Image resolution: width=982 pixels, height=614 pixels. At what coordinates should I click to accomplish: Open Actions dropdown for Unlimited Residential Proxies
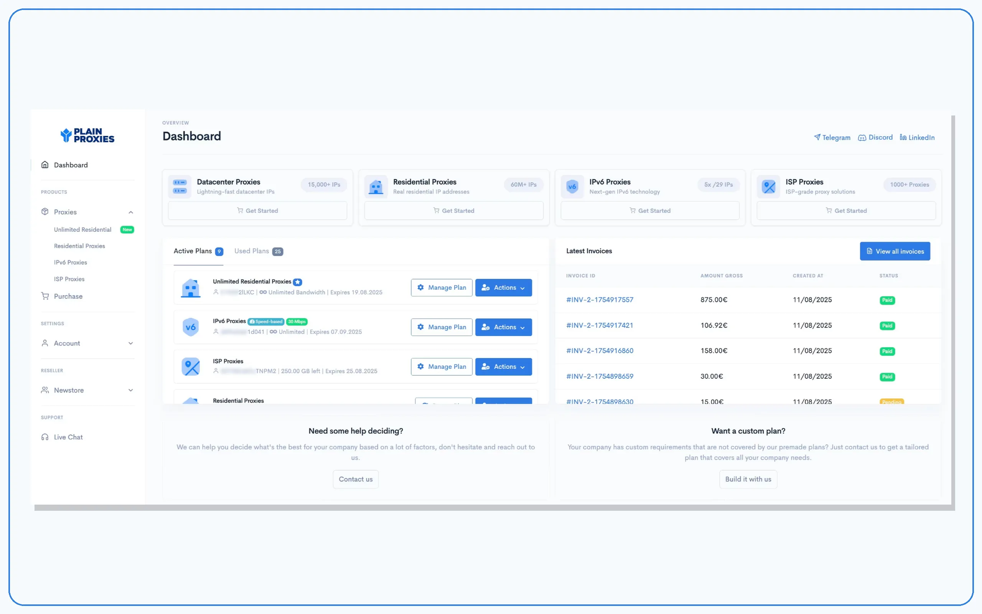(503, 287)
